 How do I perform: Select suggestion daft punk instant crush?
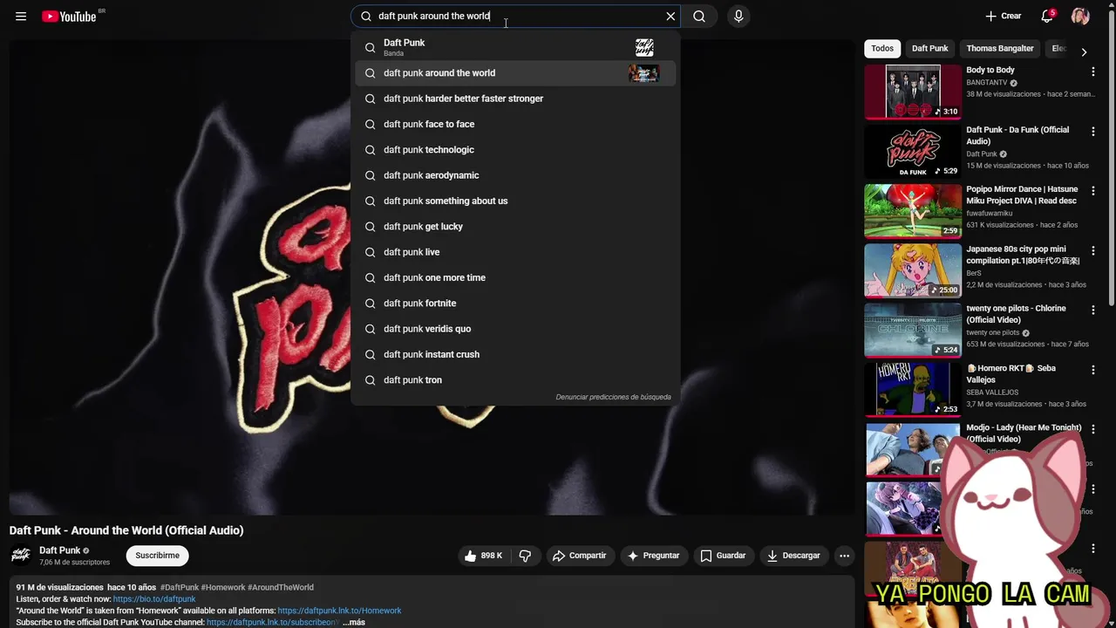(515, 354)
